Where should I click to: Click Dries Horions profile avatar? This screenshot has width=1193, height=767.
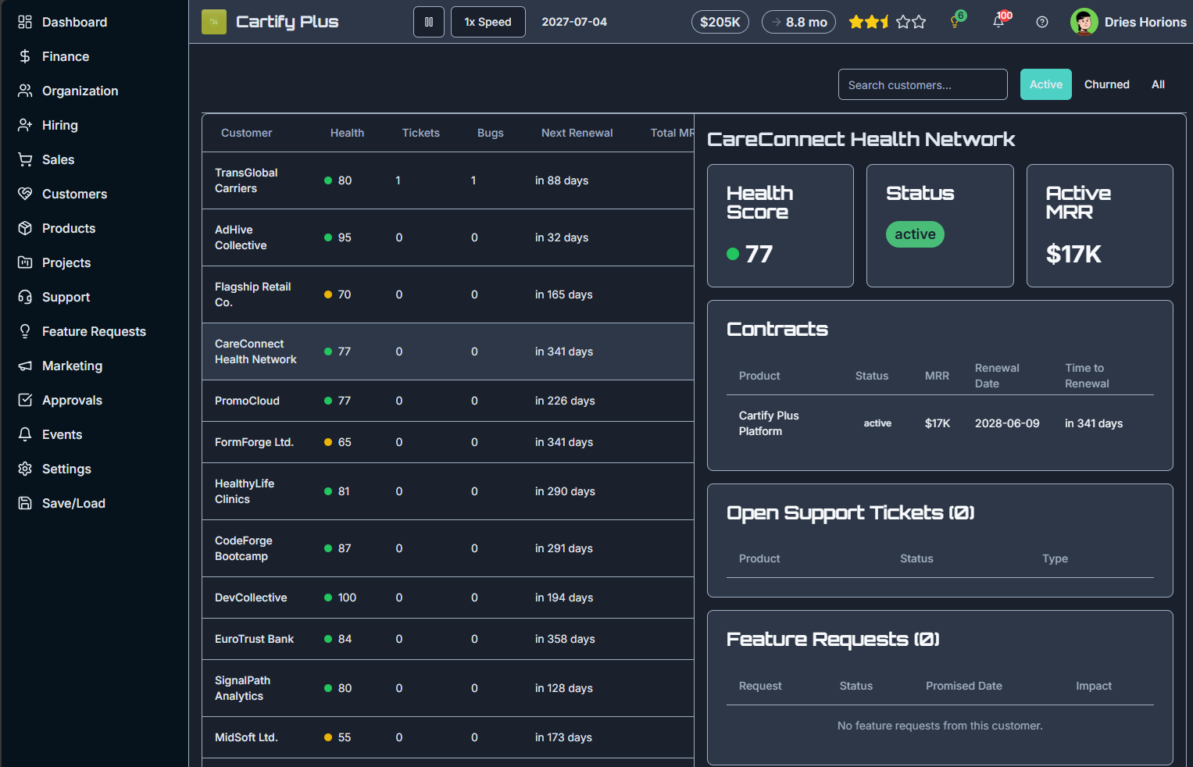pos(1084,22)
